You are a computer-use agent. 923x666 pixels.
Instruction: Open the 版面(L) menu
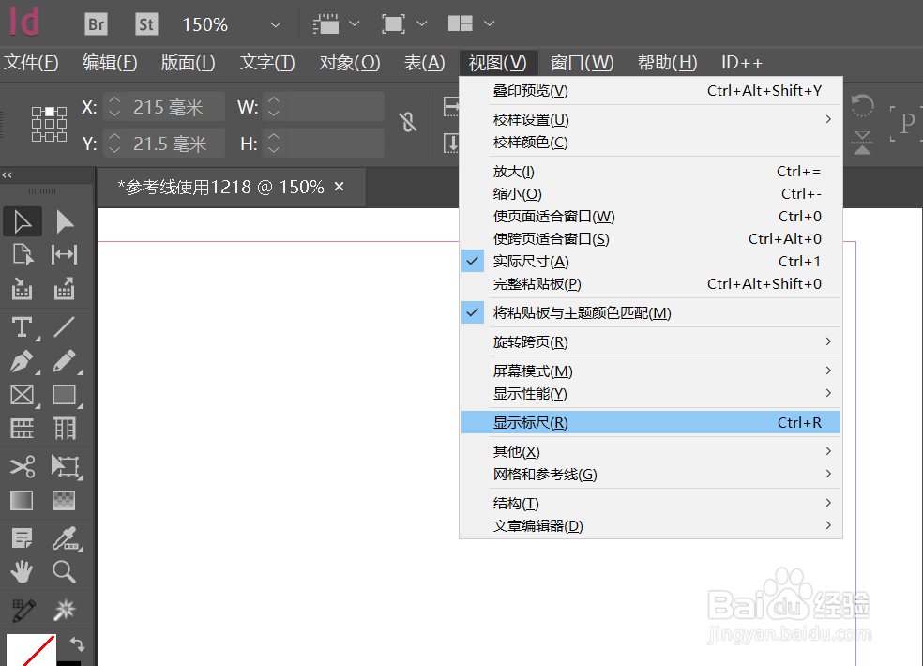click(189, 63)
